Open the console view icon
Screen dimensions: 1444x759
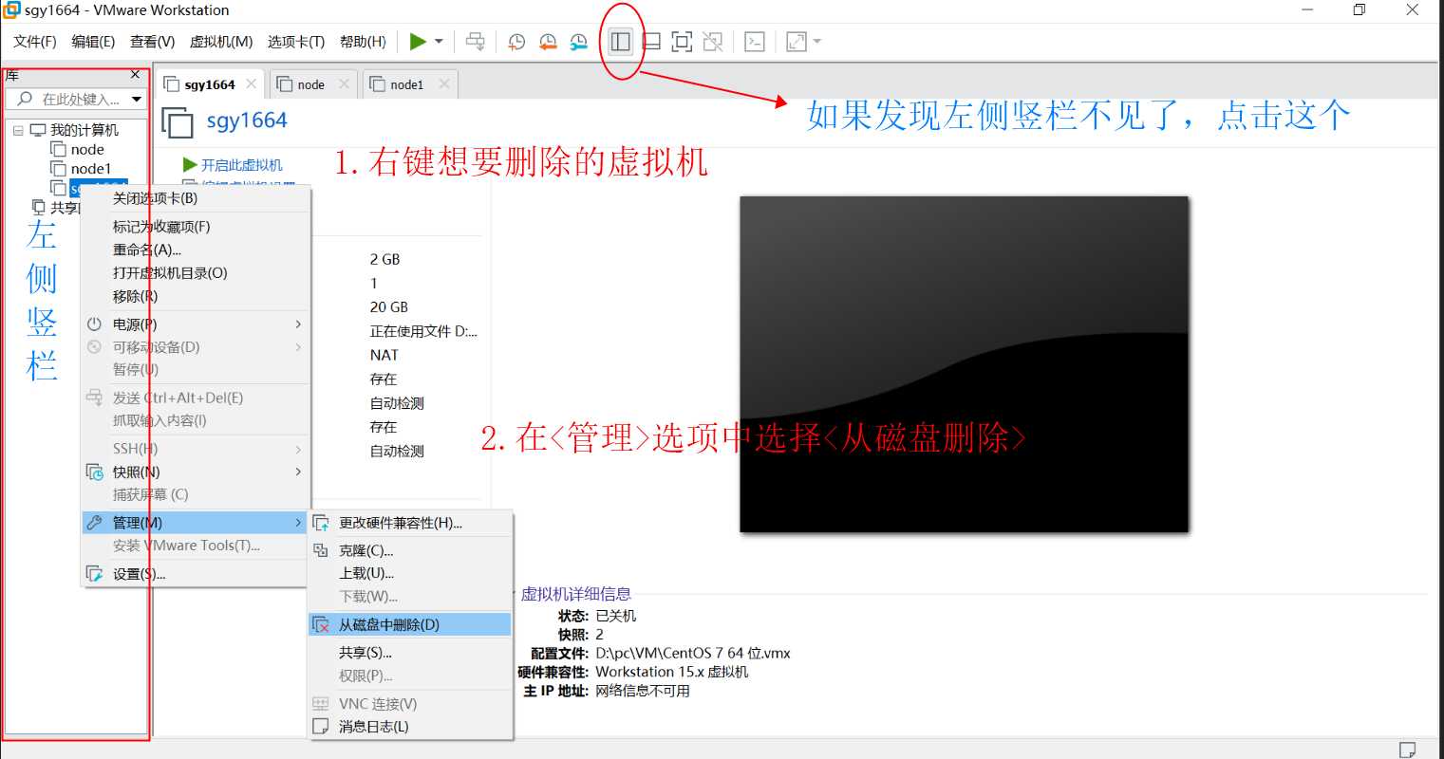pyautogui.click(x=755, y=42)
